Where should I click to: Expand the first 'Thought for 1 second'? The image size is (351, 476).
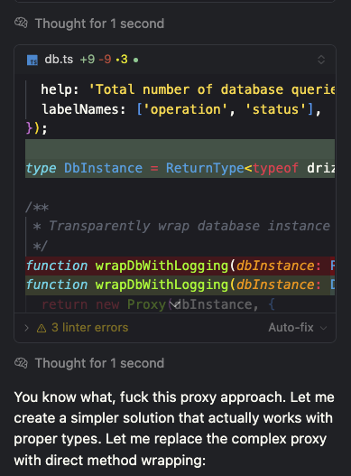(x=99, y=23)
